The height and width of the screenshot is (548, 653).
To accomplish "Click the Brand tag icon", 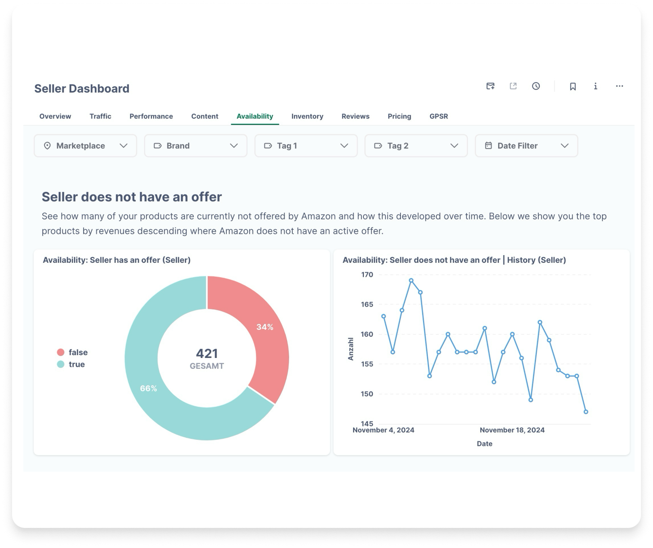I will pos(158,146).
